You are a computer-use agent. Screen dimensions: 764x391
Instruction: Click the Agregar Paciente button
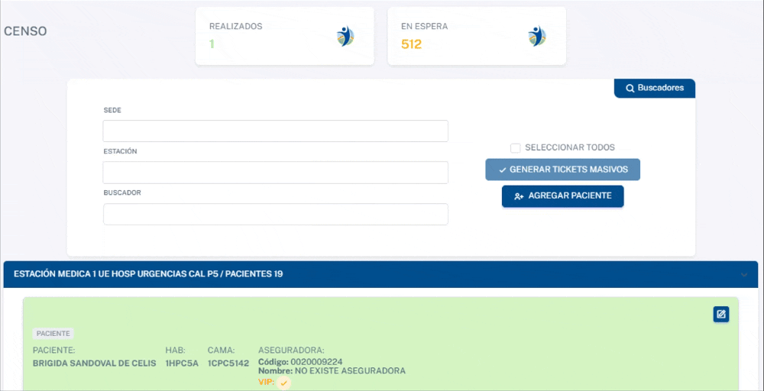[563, 195]
